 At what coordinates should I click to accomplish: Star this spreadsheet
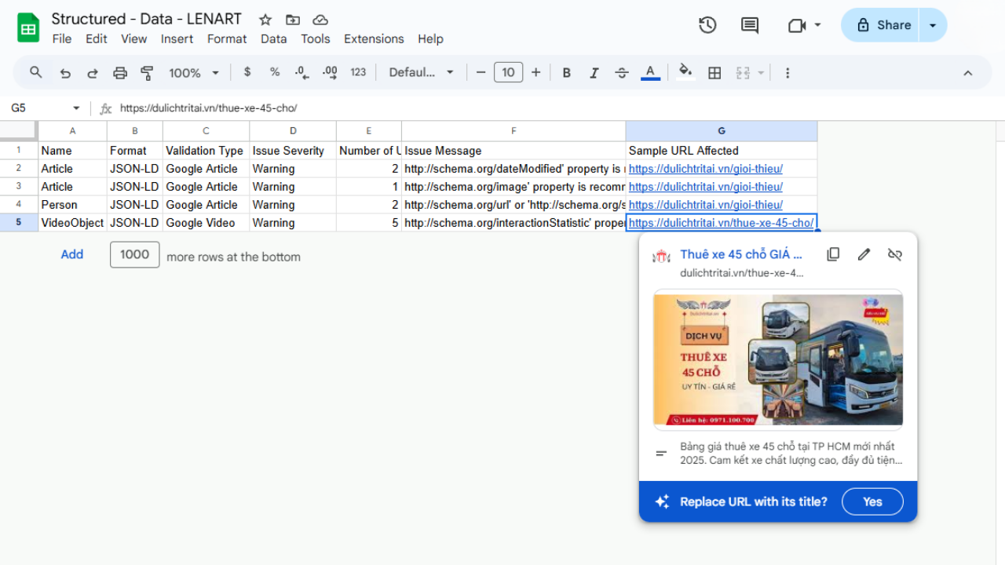point(265,20)
